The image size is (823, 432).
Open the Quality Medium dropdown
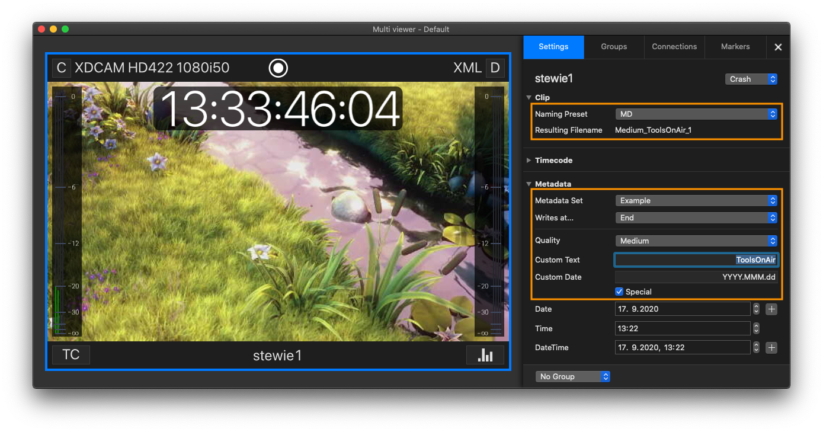696,241
